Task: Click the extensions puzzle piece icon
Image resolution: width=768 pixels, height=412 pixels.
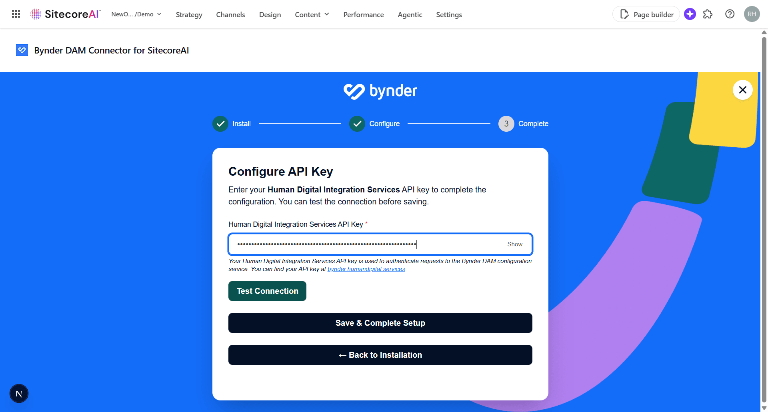Action: pos(708,14)
